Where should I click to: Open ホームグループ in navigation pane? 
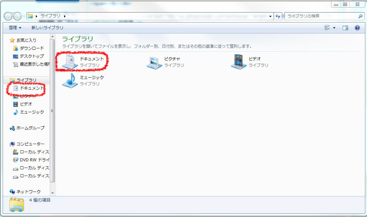coord(30,128)
